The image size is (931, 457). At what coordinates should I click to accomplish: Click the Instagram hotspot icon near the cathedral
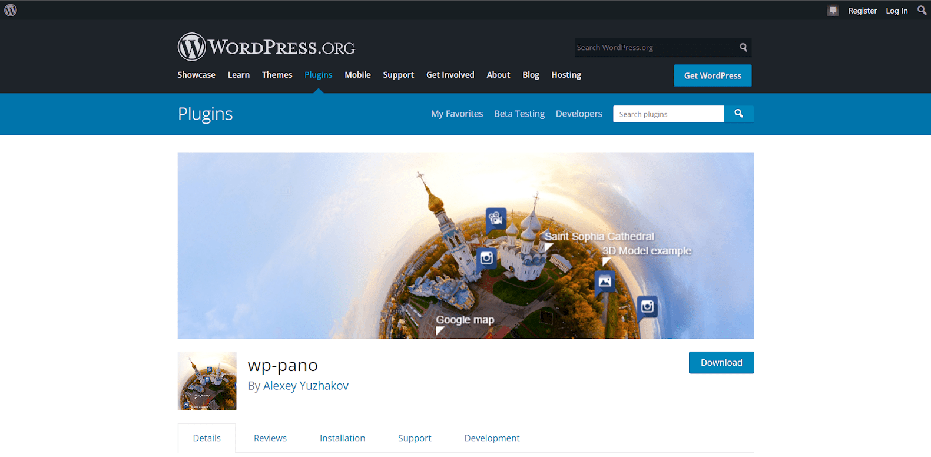[486, 258]
